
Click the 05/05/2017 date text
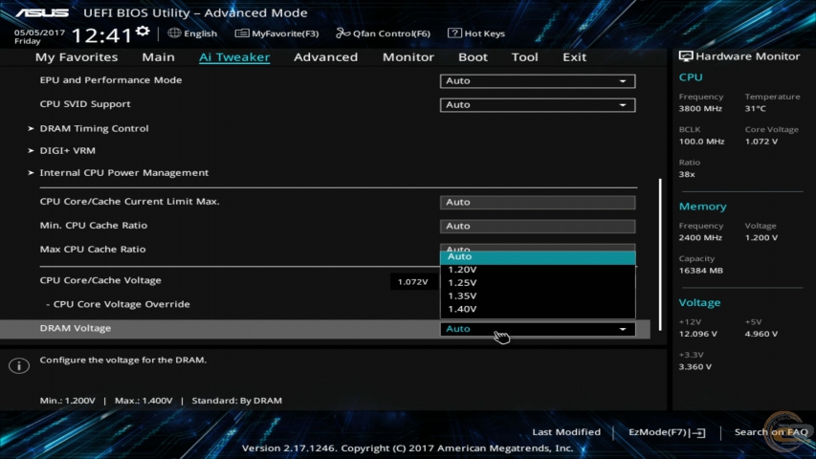coord(39,33)
